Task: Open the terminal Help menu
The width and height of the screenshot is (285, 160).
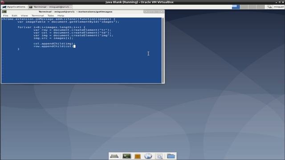Action: pyautogui.click(x=61, y=16)
